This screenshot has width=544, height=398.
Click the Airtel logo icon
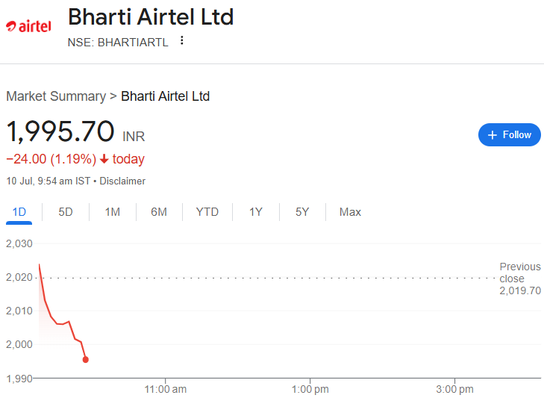coord(28,26)
